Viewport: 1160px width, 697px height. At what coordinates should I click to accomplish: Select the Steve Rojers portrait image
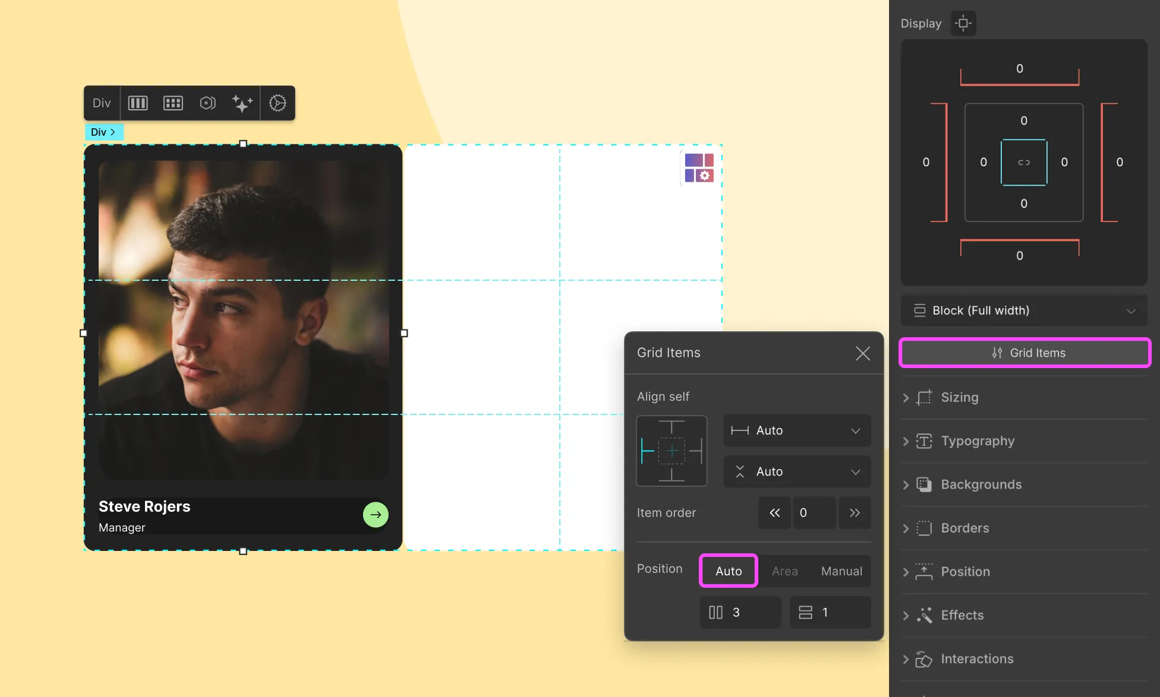[x=243, y=319]
